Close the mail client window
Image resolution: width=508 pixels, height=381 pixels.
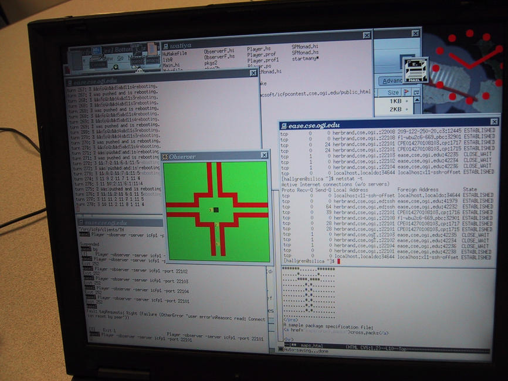[x=415, y=33]
